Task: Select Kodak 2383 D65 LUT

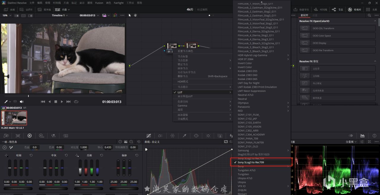Action: [x=247, y=79]
